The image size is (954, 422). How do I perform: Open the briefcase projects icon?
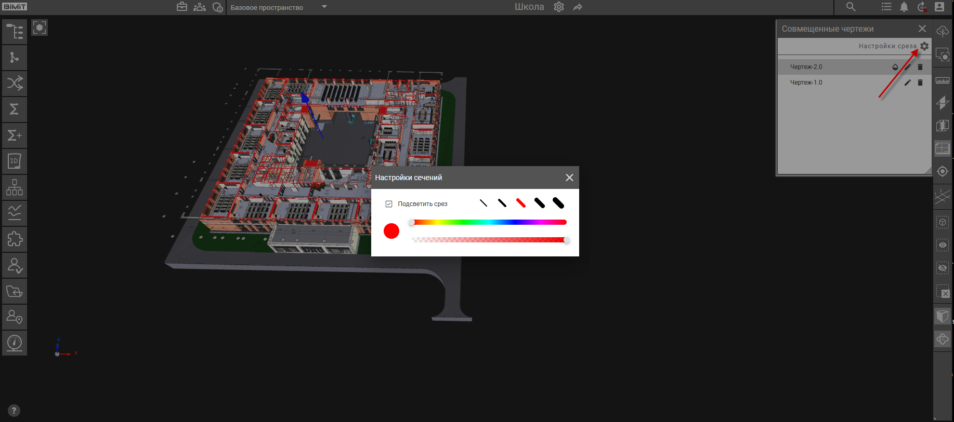coord(182,7)
